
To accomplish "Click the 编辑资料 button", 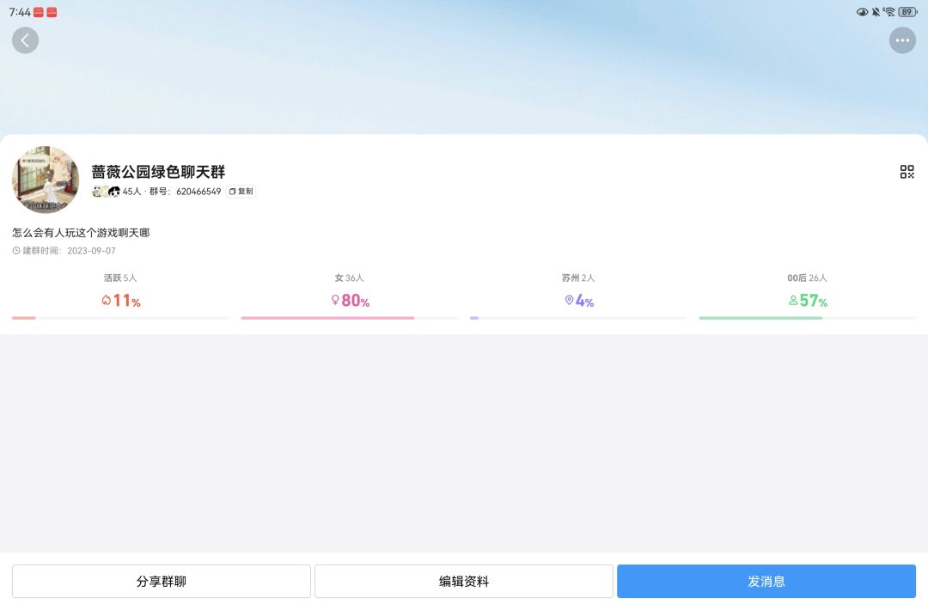I will pyautogui.click(x=463, y=581).
